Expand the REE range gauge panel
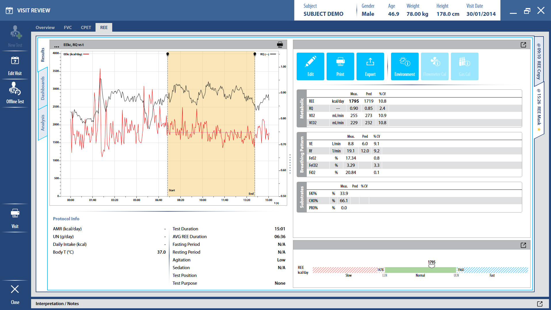Image resolution: width=551 pixels, height=310 pixels. [x=523, y=245]
